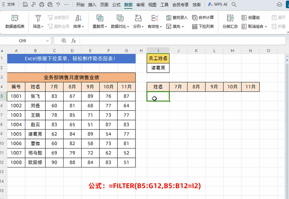Click the 分列 split columns icon
Viewport: 289px width, 199px height.
tap(138, 18)
